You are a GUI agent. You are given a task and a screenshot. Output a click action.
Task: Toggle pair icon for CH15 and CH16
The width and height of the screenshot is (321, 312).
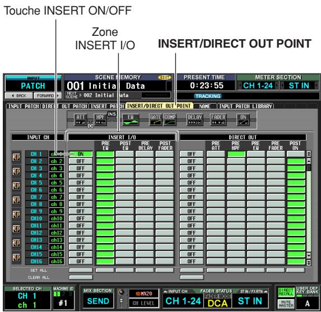click(x=16, y=258)
